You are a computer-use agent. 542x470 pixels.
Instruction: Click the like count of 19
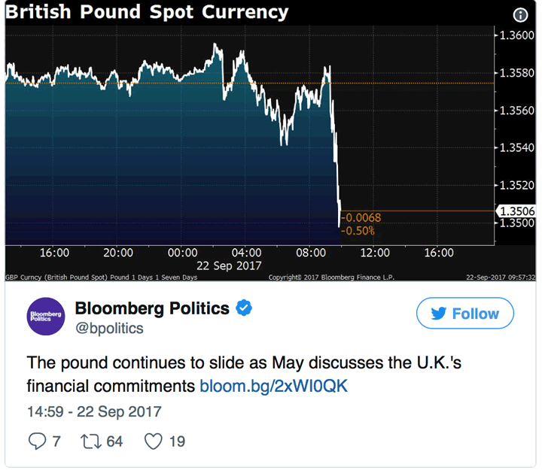[176, 441]
